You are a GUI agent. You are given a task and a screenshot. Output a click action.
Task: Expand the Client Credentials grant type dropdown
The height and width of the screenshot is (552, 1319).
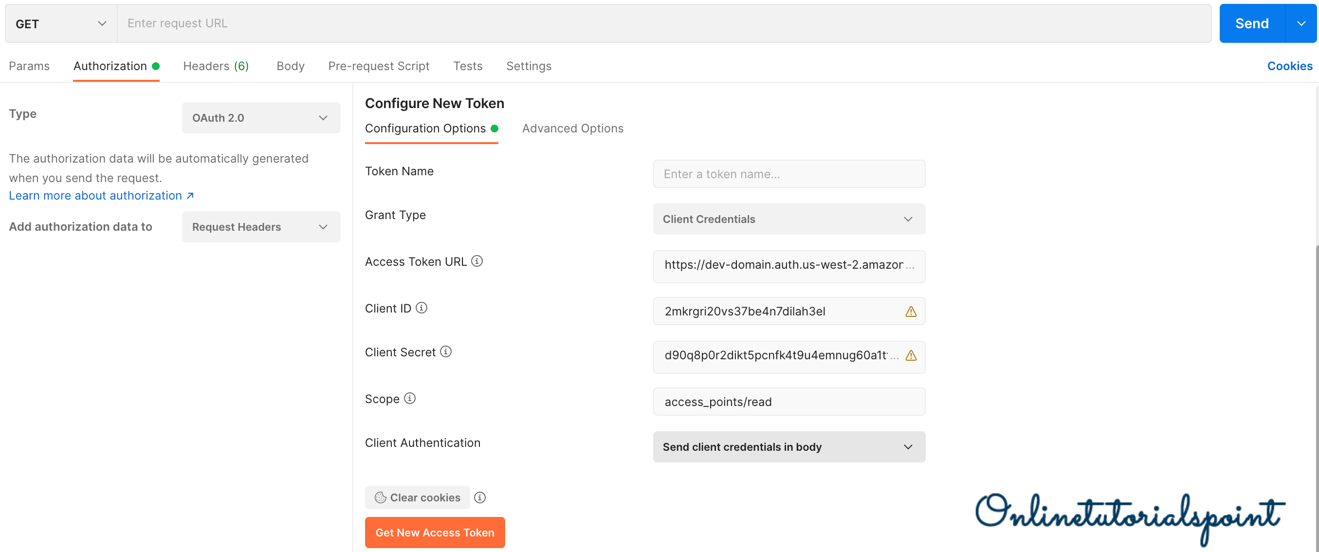788,219
